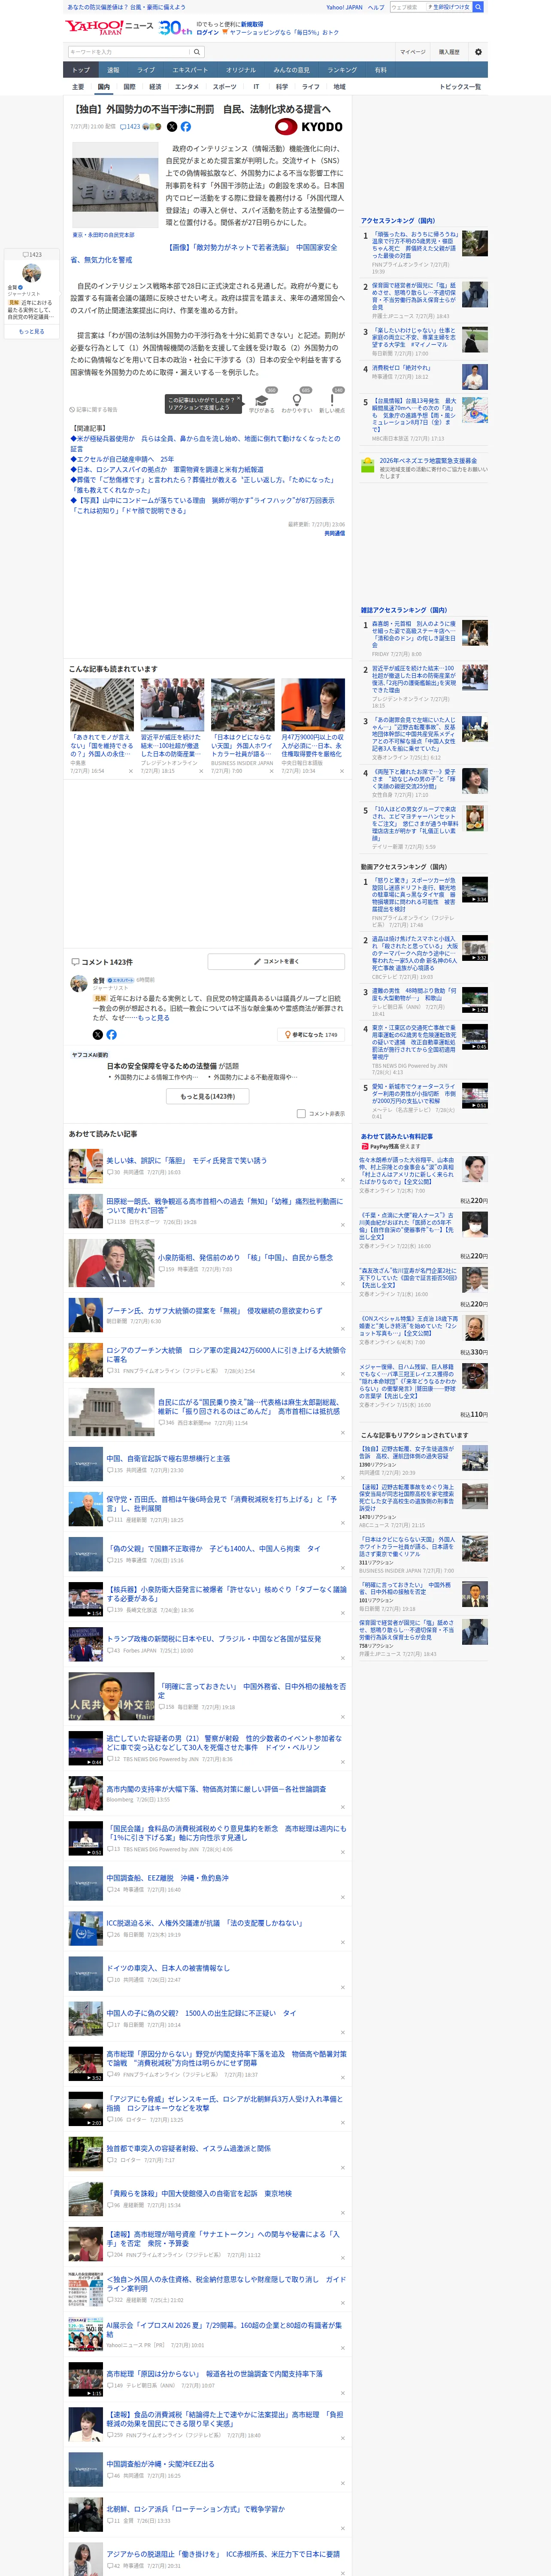Image resolution: width=551 pixels, height=2576 pixels.
Task: Open the 購入履歴 link
Action: (x=449, y=52)
